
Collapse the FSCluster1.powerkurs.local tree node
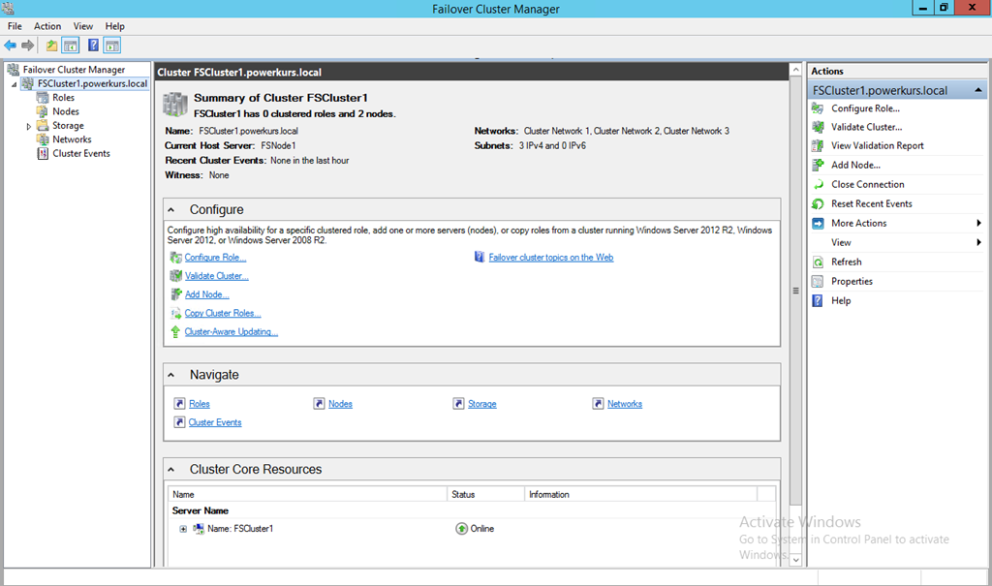pos(14,84)
